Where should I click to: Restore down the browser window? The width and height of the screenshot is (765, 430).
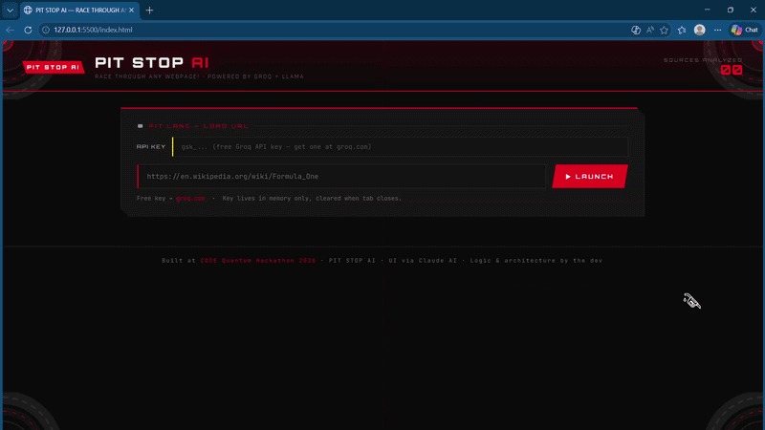[731, 10]
